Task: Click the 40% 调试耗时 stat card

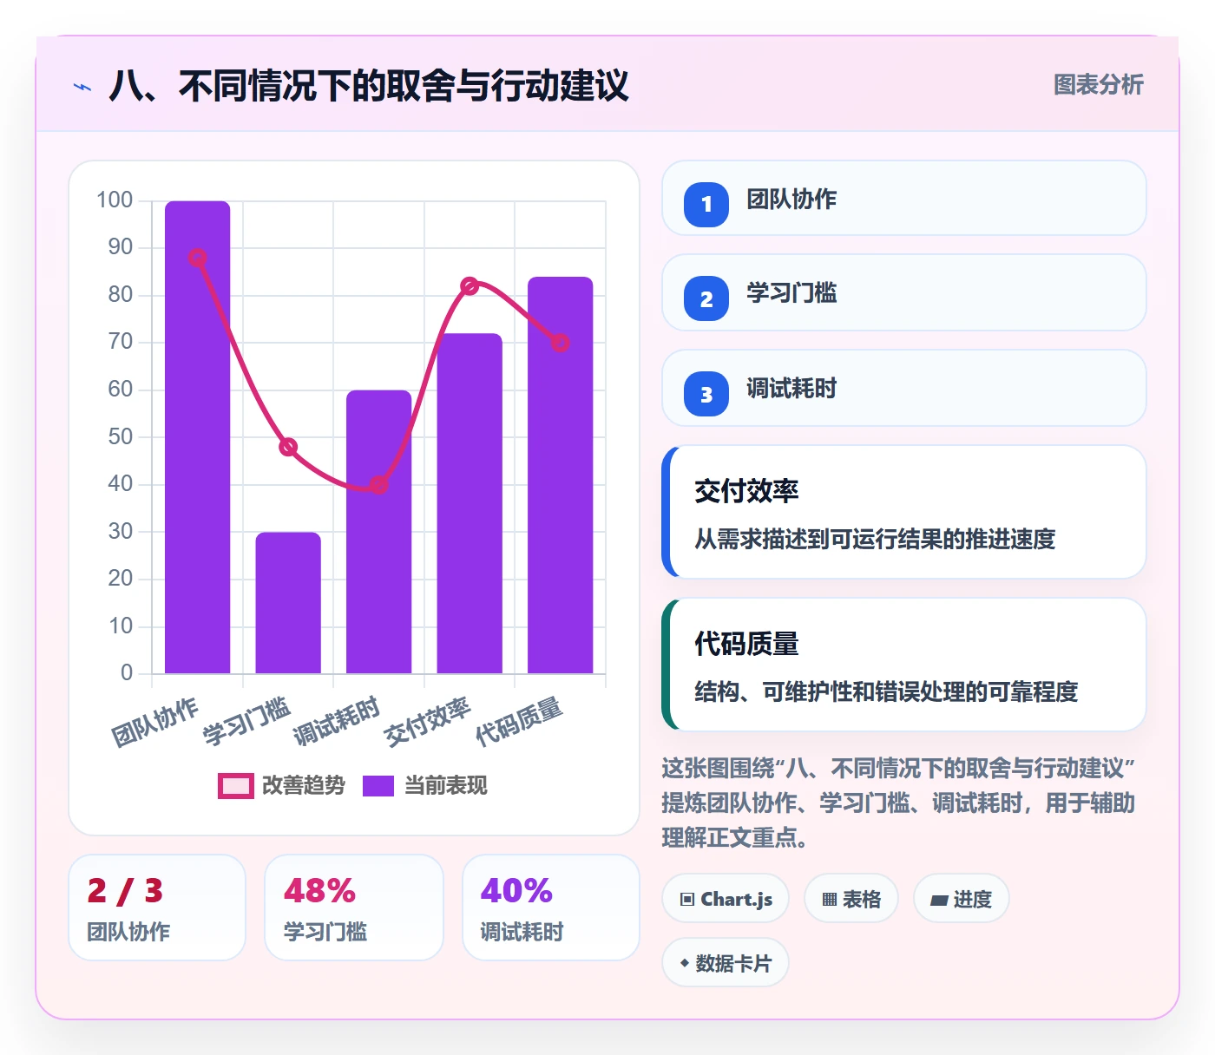Action: click(x=551, y=908)
